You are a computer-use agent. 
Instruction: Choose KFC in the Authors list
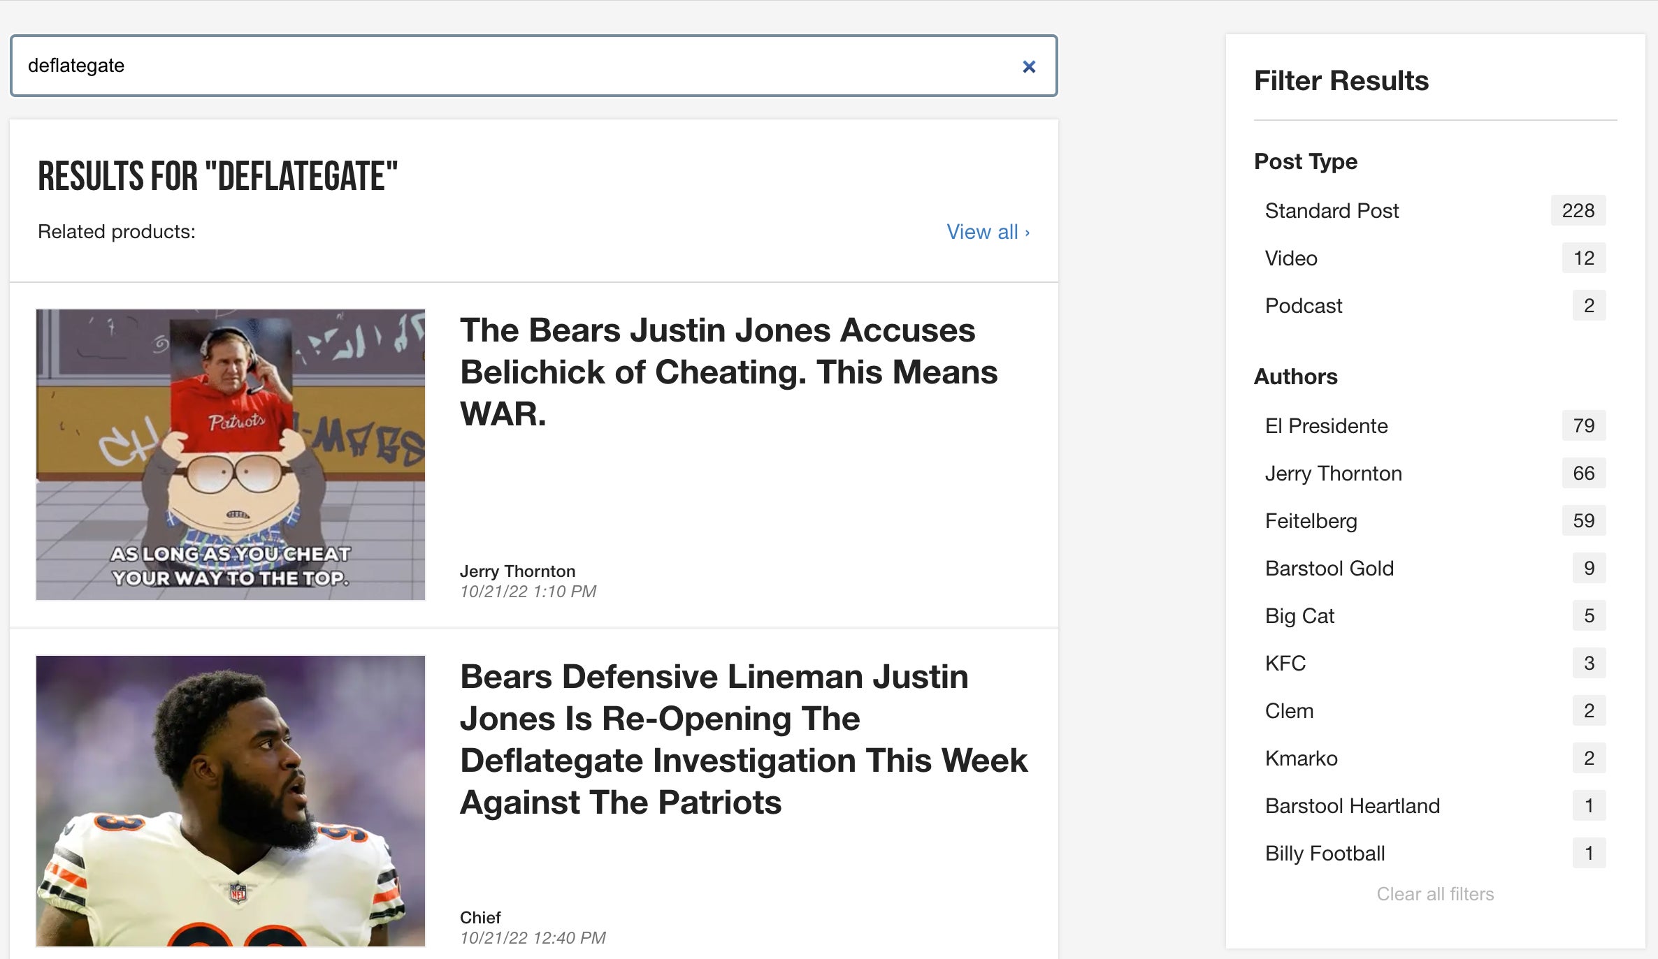click(1285, 664)
